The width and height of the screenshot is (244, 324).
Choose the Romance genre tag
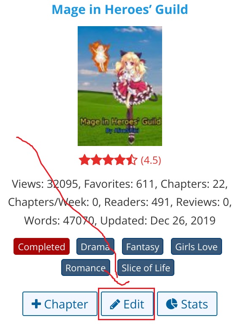coord(86,267)
